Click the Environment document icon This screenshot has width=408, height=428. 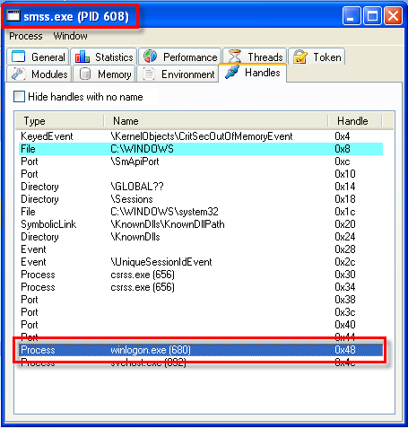pos(149,74)
